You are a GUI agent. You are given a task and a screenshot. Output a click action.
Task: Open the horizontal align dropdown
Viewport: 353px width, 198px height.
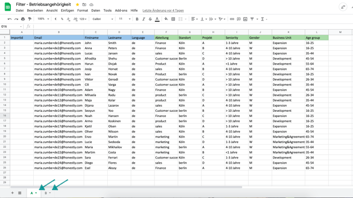coord(194,19)
